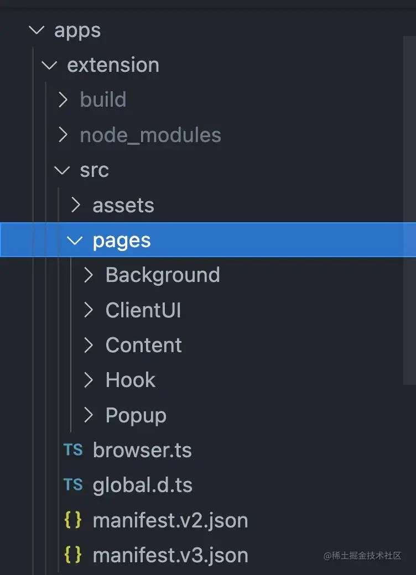Click the TypeScript icon beside browser.ts
416x575 pixels.
(x=72, y=449)
